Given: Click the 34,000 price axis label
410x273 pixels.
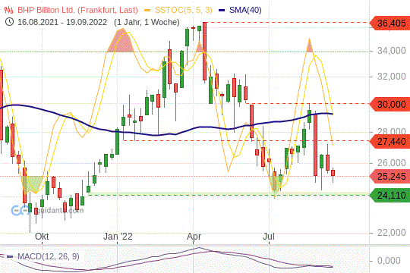Looking at the screenshot, I should pyautogui.click(x=391, y=50).
